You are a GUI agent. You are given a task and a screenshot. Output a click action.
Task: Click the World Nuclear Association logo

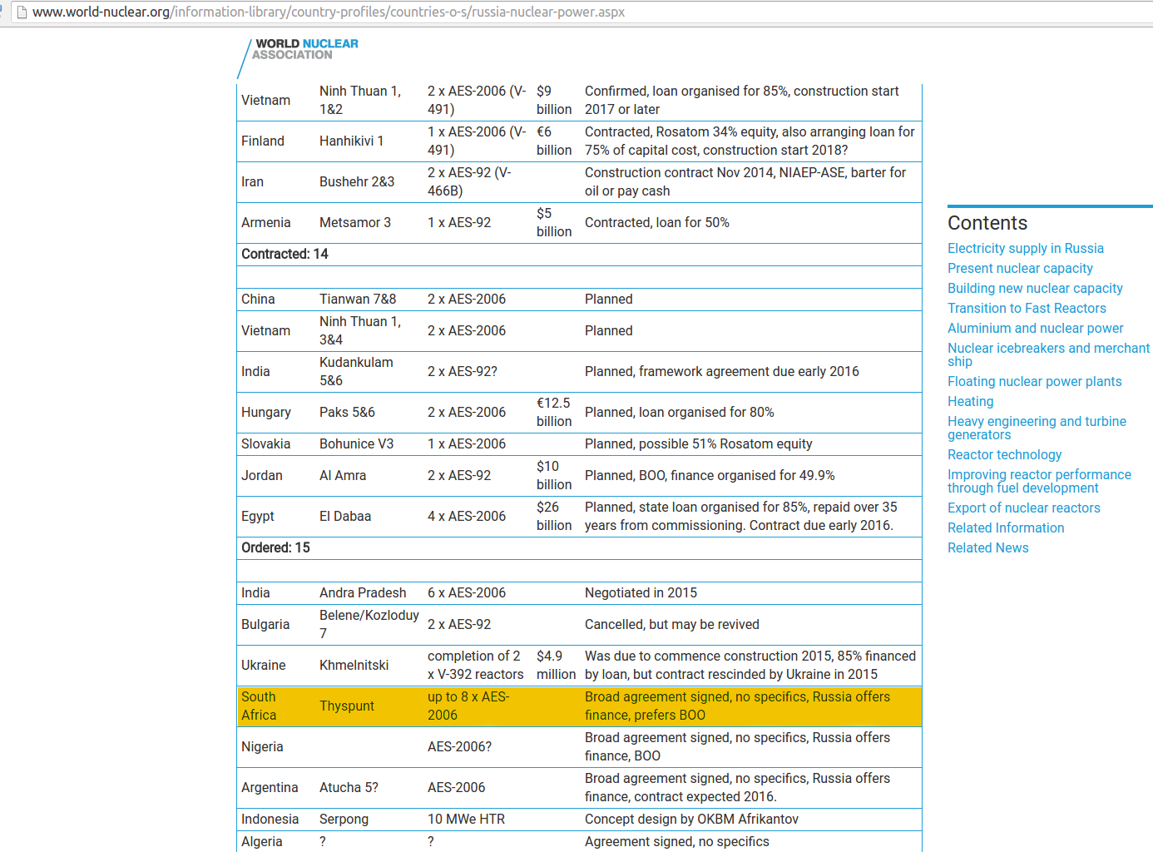click(x=299, y=50)
